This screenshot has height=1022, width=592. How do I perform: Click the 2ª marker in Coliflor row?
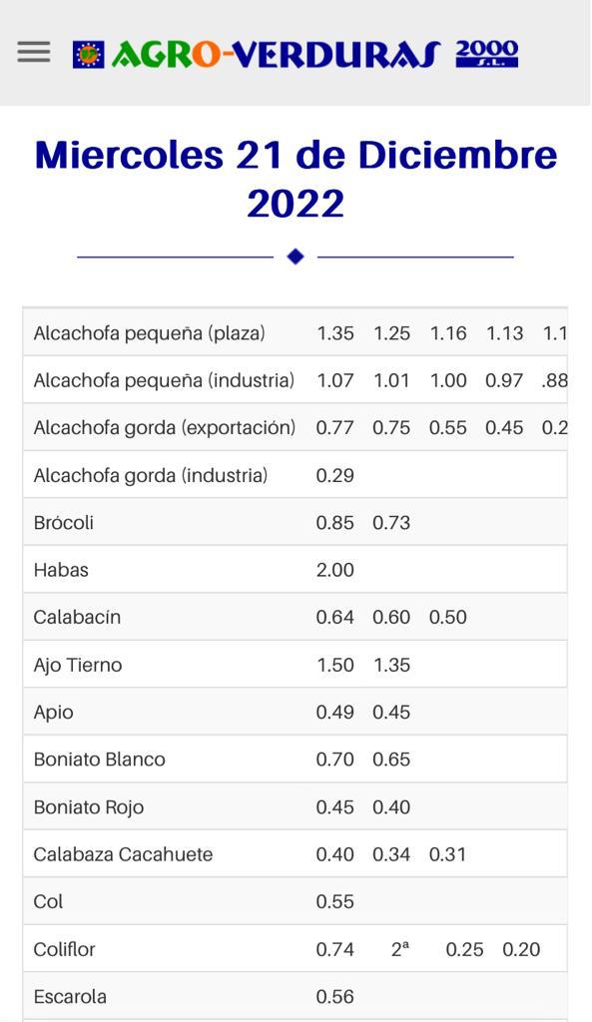[400, 950]
